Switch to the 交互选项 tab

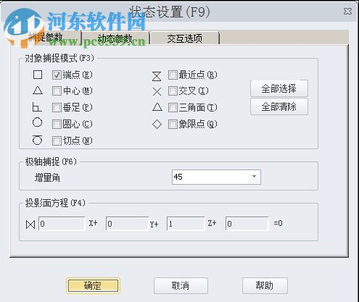click(x=185, y=38)
